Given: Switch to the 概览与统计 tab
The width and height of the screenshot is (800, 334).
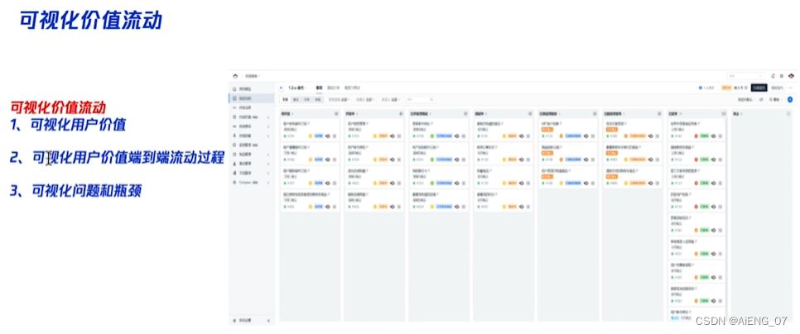Looking at the screenshot, I should tap(352, 88).
